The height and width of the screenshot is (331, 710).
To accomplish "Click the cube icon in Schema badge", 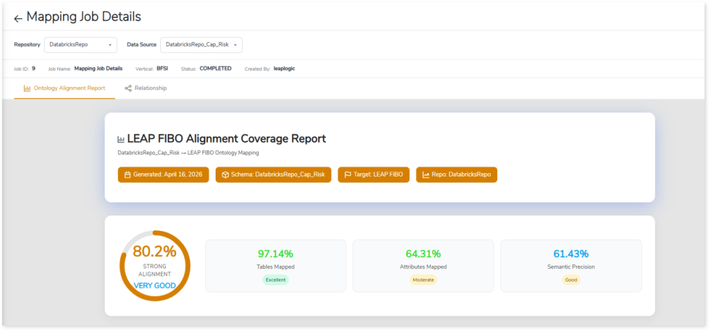I will click(225, 175).
